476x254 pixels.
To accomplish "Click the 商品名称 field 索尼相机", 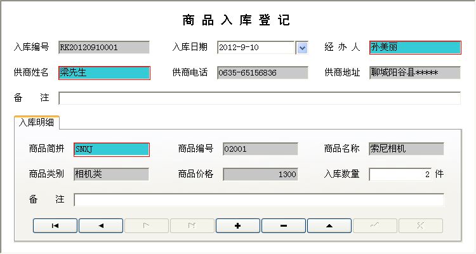I will point(406,149).
